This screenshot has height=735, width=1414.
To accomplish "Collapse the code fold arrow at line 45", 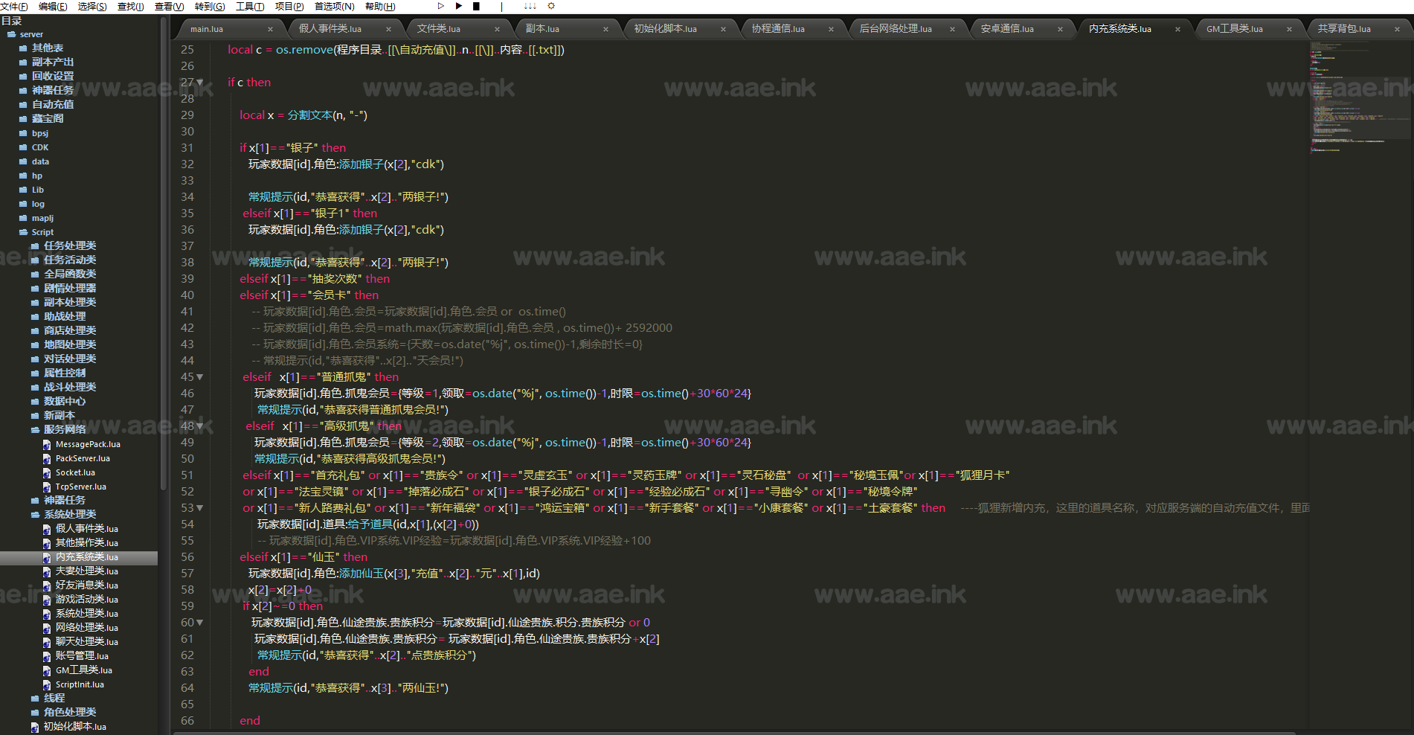I will coord(200,377).
